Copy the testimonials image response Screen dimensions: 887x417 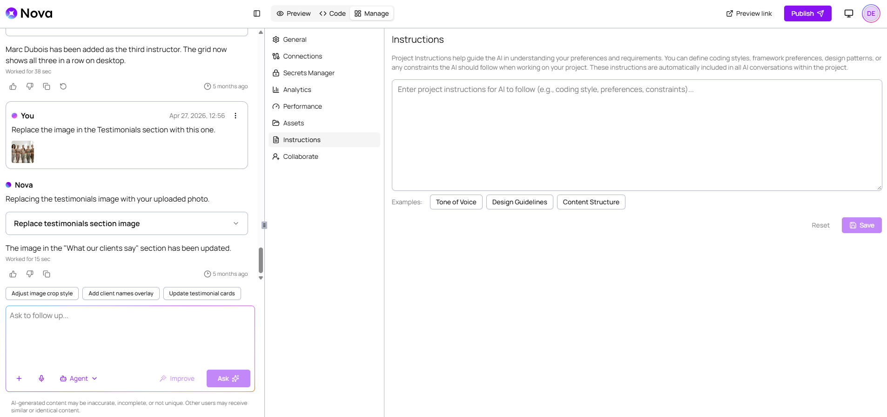point(47,274)
